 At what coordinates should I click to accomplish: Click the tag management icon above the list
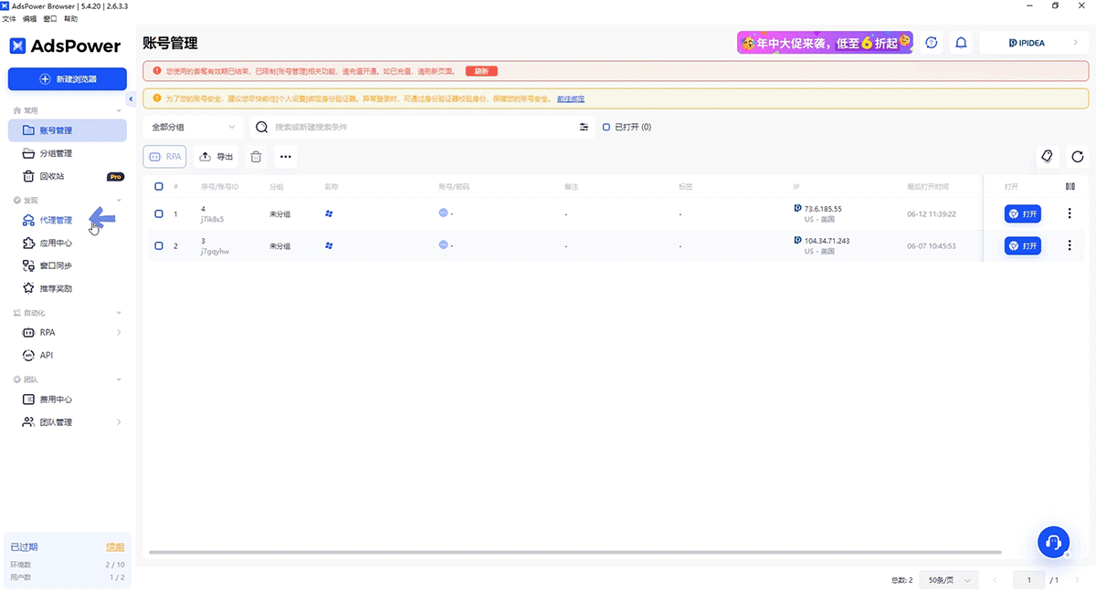(1047, 157)
